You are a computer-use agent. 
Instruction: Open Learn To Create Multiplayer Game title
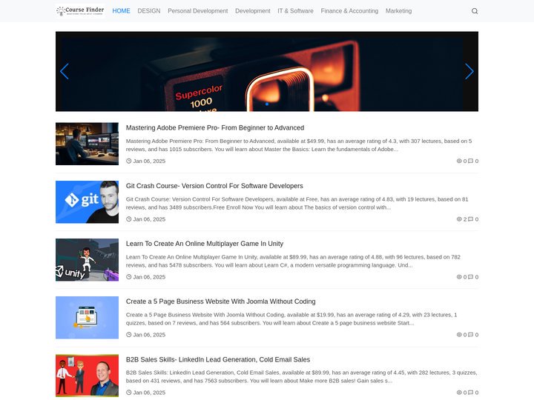205,244
